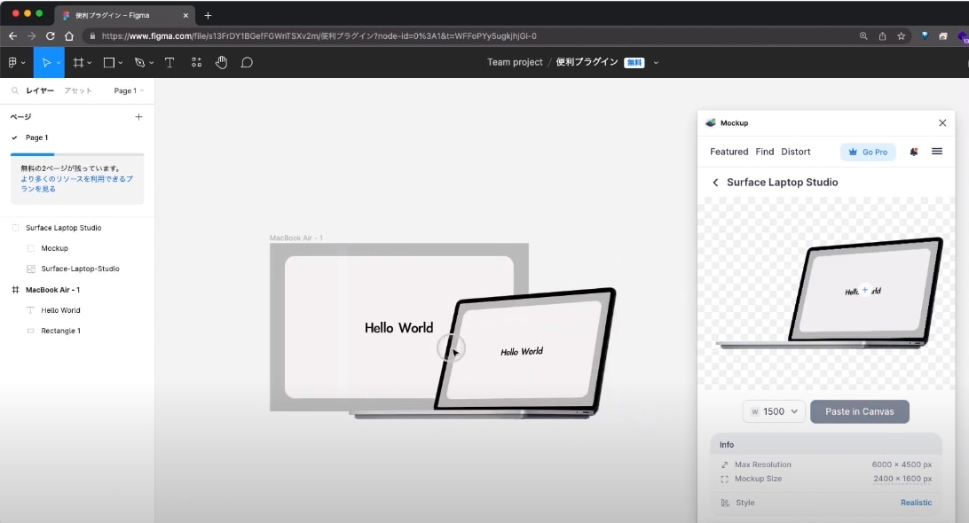Image resolution: width=969 pixels, height=523 pixels.
Task: Click the Team project breadcrumb
Action: click(515, 62)
